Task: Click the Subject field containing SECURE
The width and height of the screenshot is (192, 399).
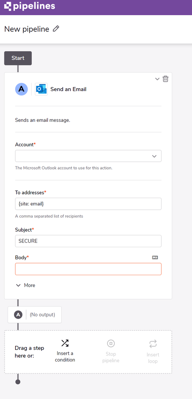Action: 88,241
